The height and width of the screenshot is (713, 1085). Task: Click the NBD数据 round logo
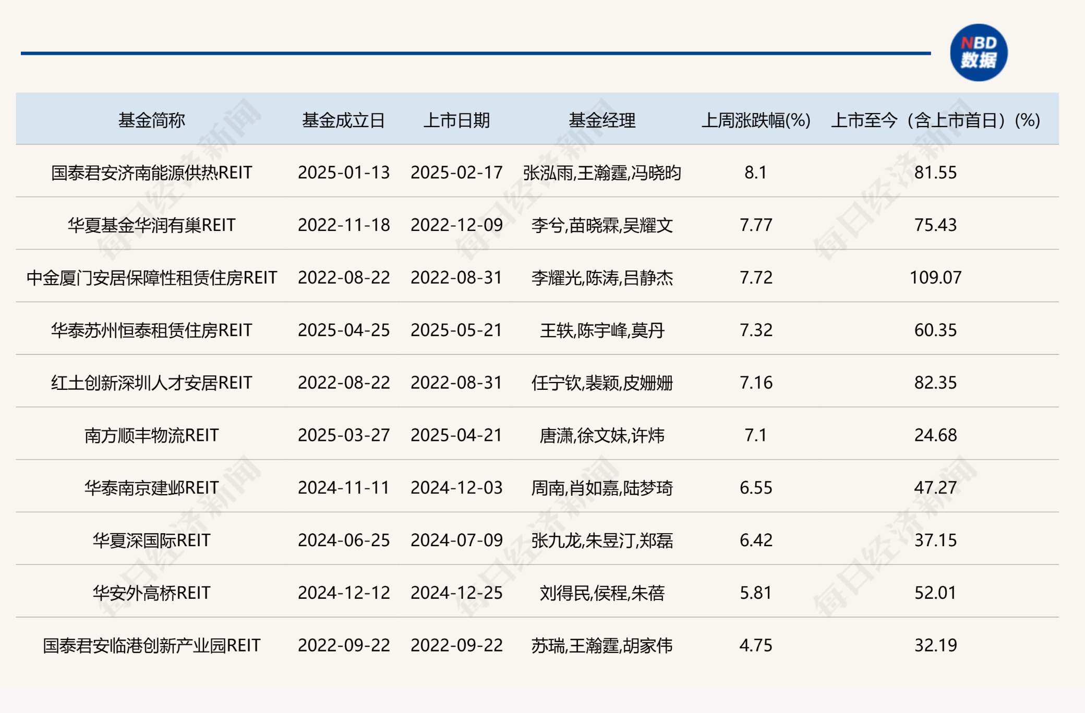(x=979, y=53)
